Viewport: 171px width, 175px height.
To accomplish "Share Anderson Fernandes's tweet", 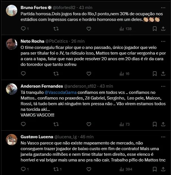I will [x=163, y=124].
